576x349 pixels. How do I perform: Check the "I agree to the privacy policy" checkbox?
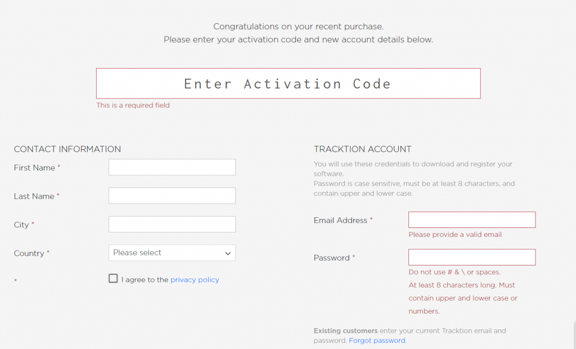112,279
